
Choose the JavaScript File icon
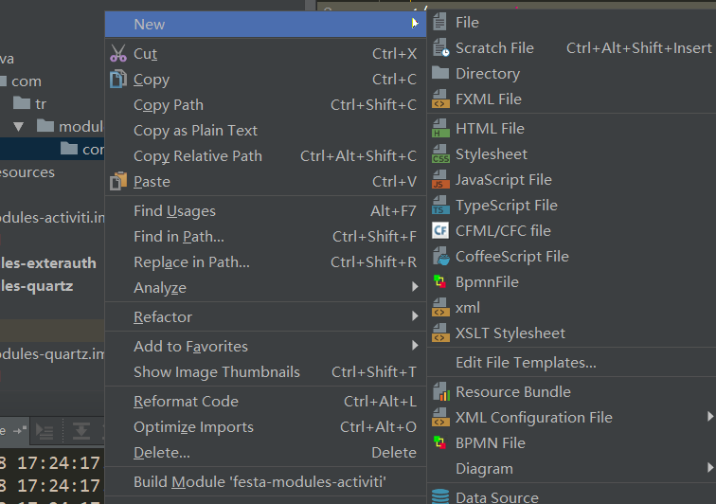pyautogui.click(x=440, y=180)
